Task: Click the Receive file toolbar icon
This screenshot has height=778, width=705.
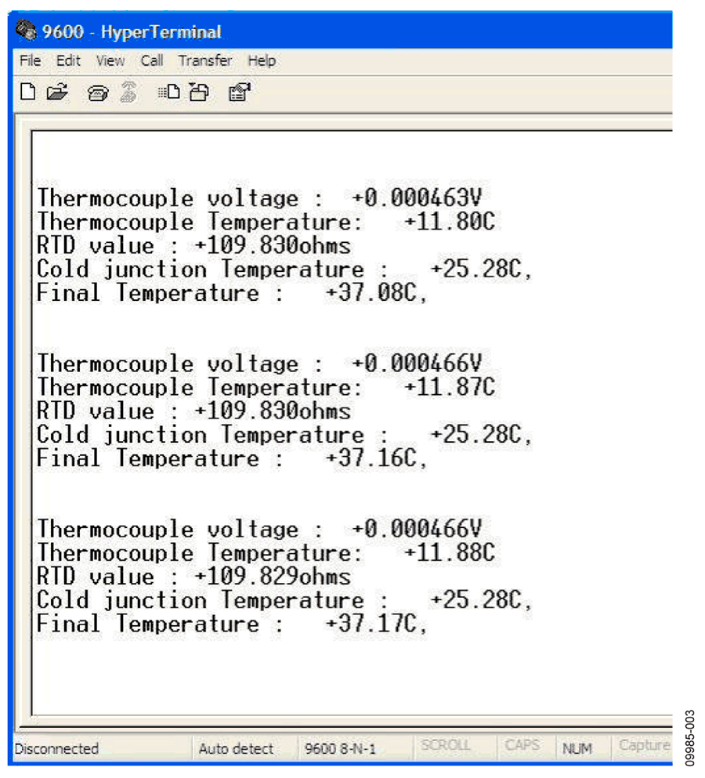Action: (200, 92)
